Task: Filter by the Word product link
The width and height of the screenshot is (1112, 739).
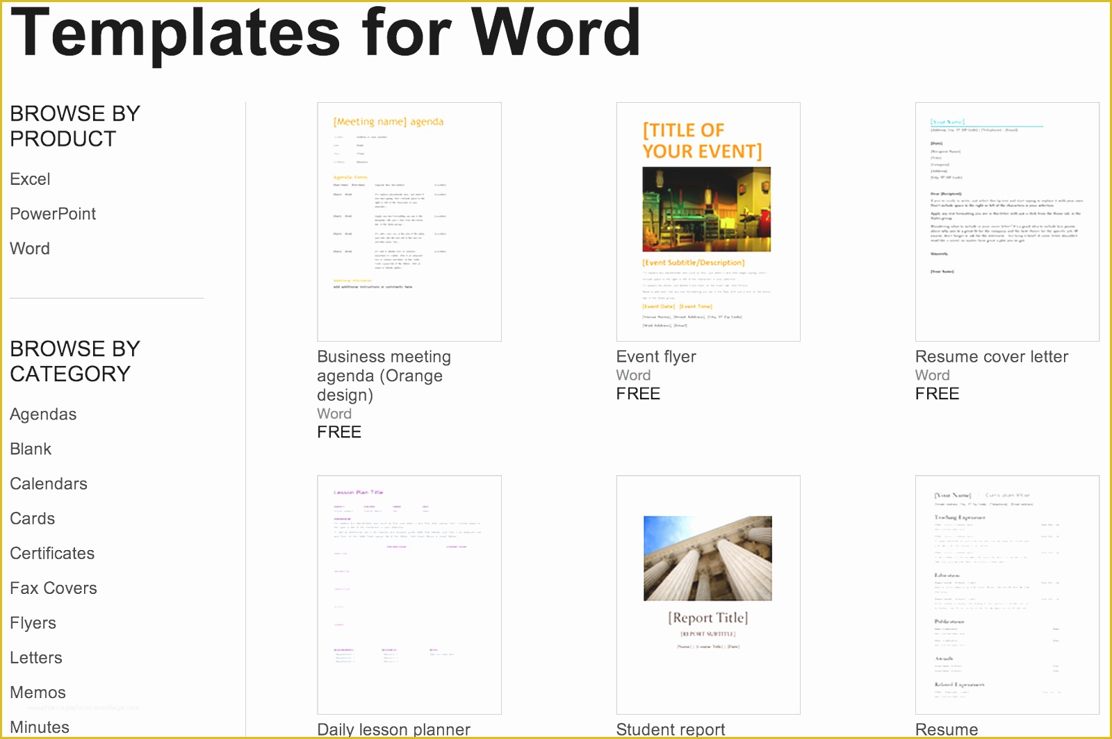Action: 30,249
